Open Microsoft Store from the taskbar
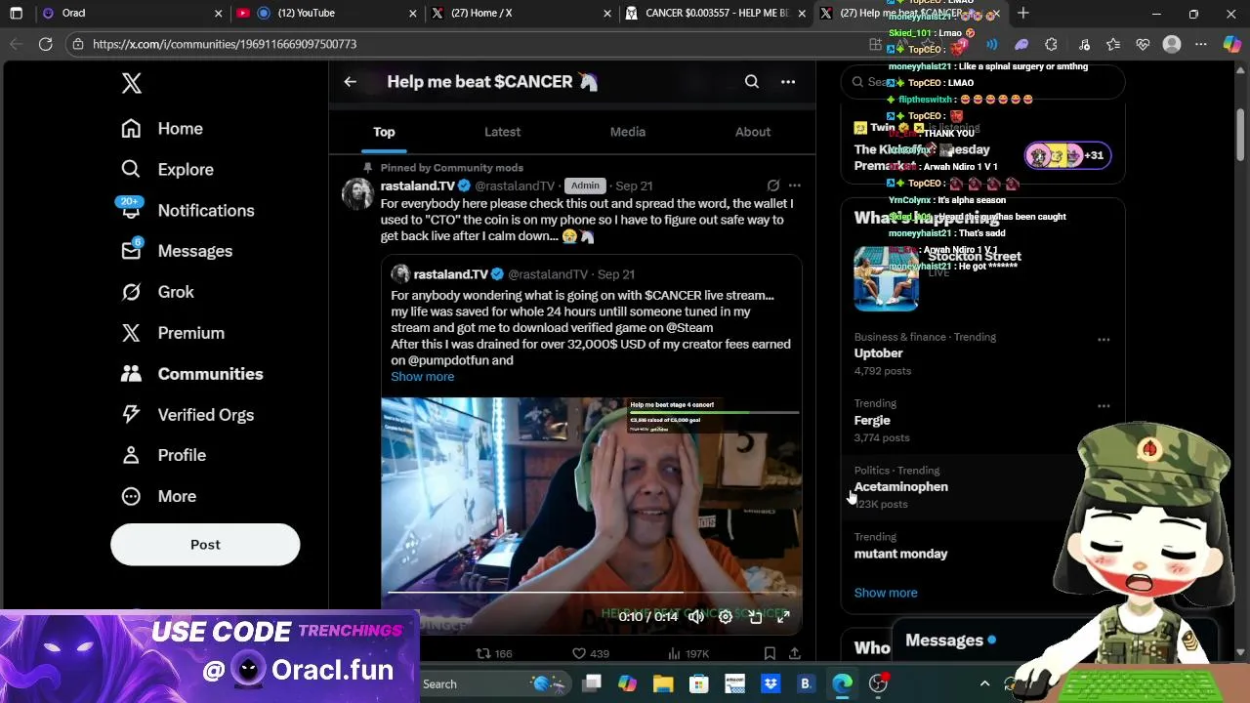This screenshot has height=703, width=1250. click(x=699, y=683)
